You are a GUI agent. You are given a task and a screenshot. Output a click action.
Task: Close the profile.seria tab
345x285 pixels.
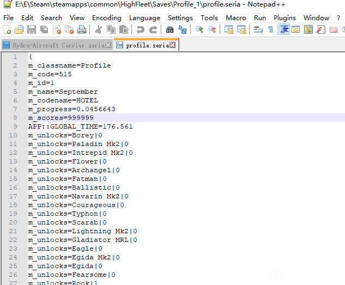point(173,45)
